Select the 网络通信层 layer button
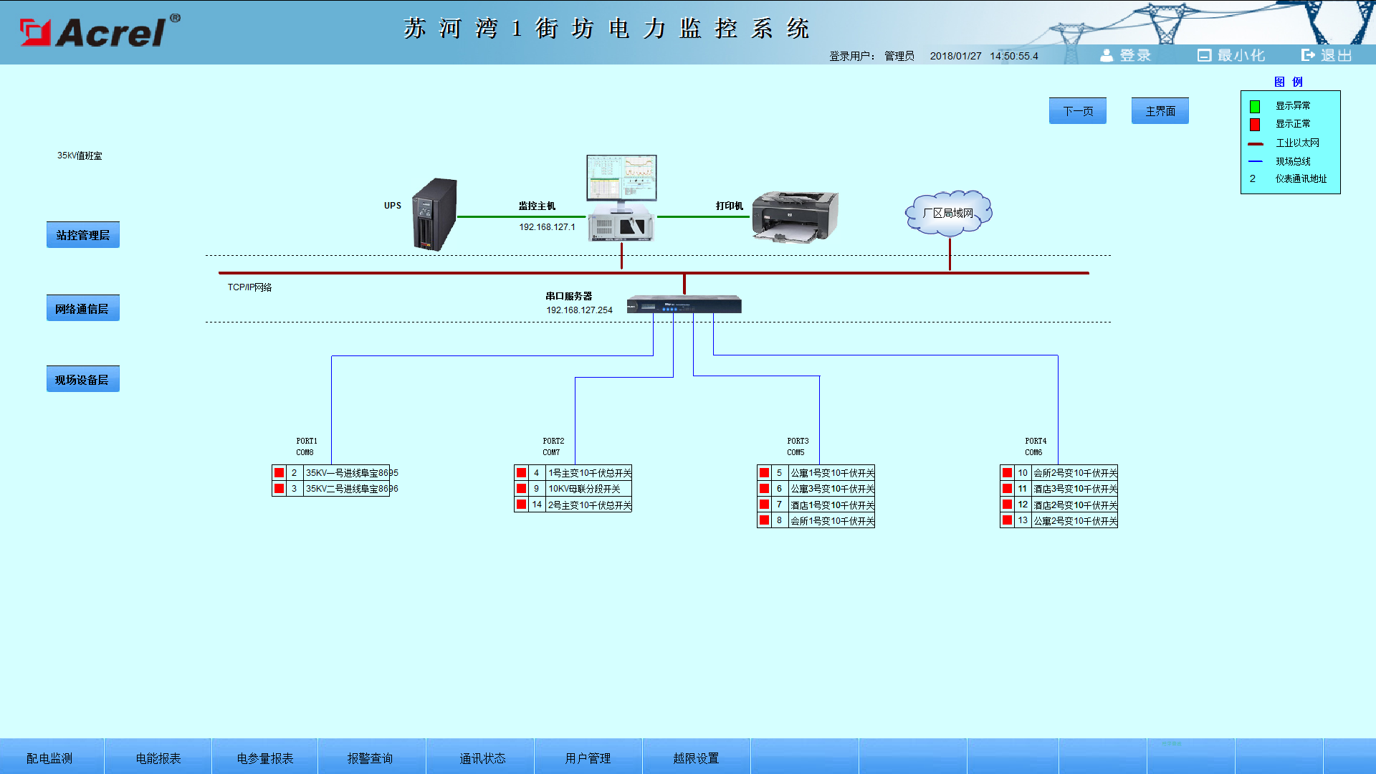Viewport: 1376px width, 774px height. [83, 309]
